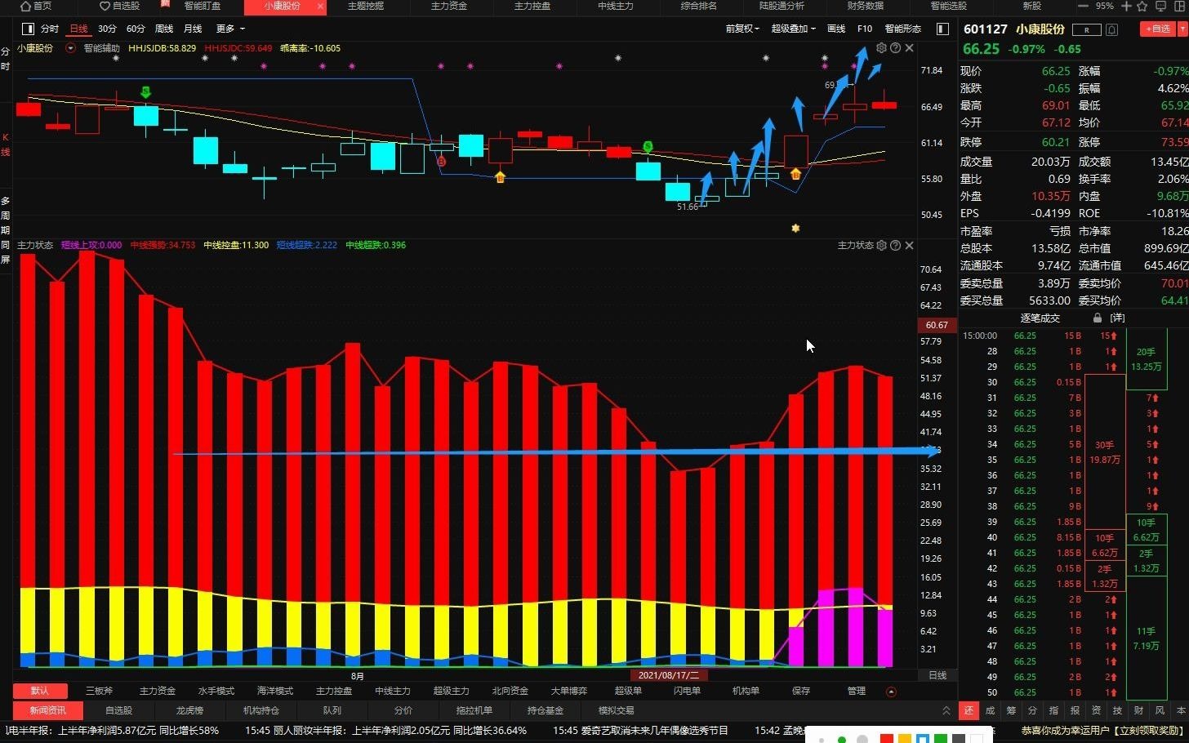Image resolution: width=1189 pixels, height=743 pixels.
Task: Toggle left panel layout icon beside 分时
Action: click(x=28, y=29)
